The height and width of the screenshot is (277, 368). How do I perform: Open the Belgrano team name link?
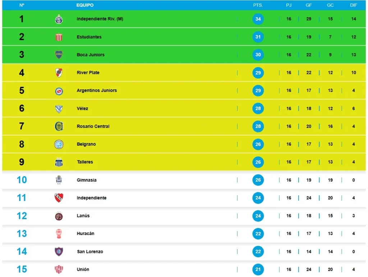86,144
